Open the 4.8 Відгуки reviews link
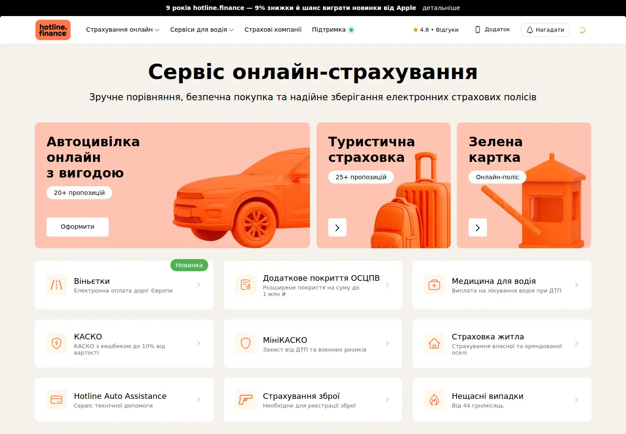The height and width of the screenshot is (434, 626). [436, 30]
